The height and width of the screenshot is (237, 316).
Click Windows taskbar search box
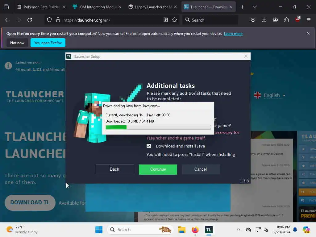tap(140, 230)
